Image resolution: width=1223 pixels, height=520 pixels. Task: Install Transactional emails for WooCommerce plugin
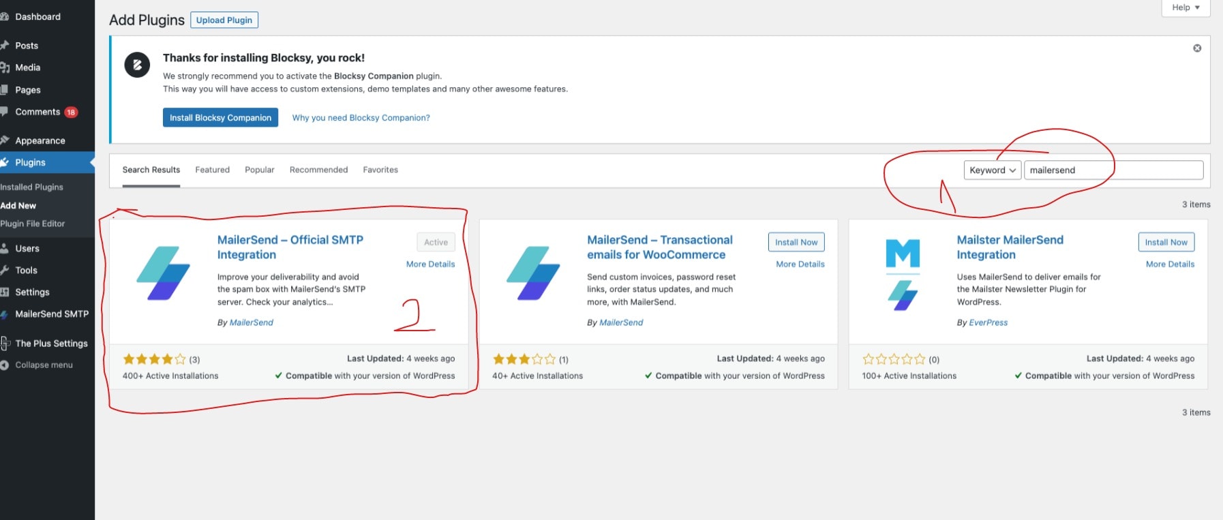(796, 242)
